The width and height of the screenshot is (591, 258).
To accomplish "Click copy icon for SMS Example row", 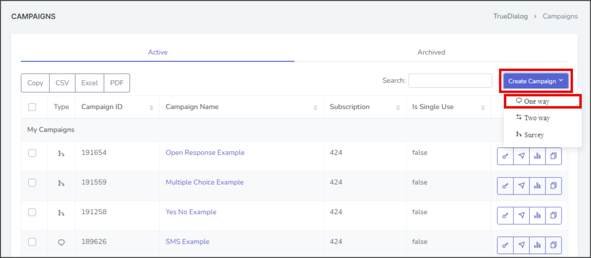I will tap(553, 245).
